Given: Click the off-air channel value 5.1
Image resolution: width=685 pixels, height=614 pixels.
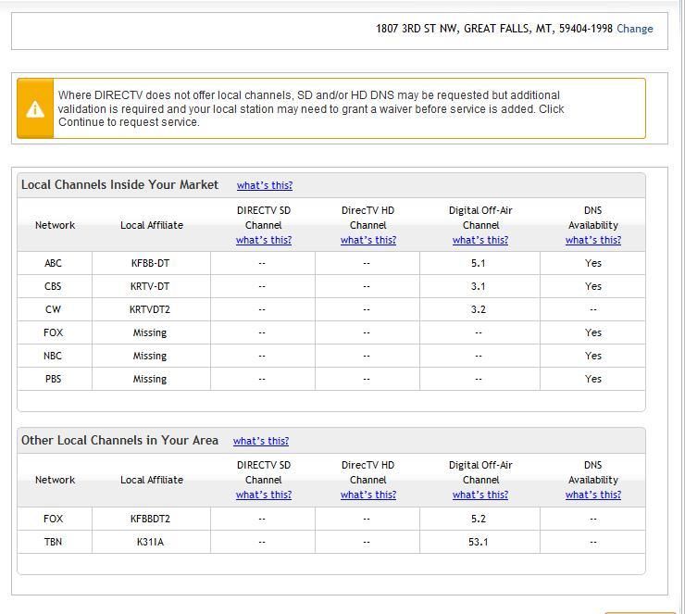Looking at the screenshot, I should (479, 264).
